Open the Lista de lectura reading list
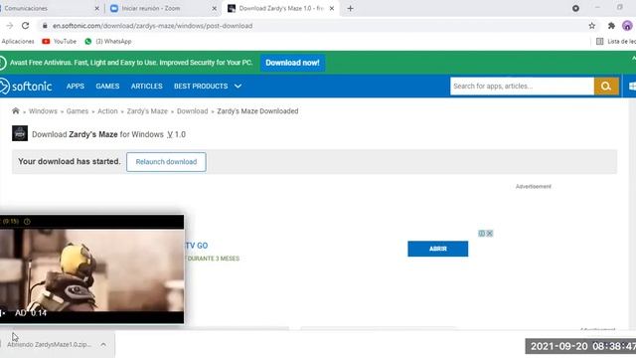This screenshot has width=636, height=358. (x=616, y=42)
